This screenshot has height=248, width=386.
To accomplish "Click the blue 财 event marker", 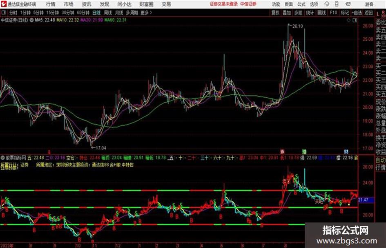I will click(x=346, y=151).
